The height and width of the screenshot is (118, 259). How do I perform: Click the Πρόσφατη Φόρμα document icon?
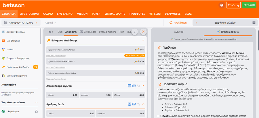[160, 84]
